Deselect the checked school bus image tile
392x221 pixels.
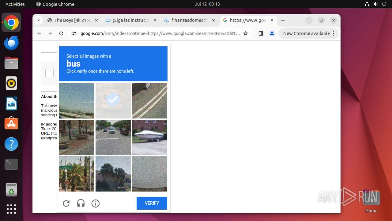[x=113, y=101]
